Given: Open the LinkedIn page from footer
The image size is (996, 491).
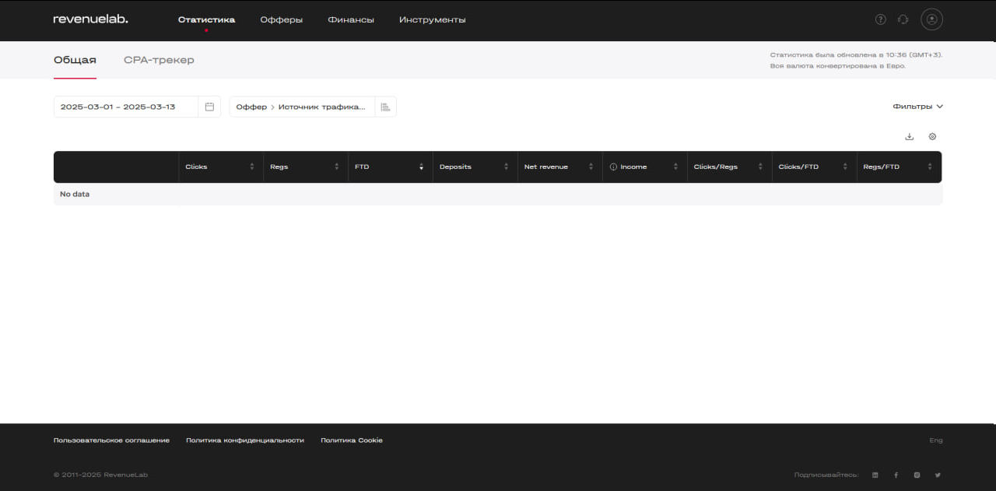Looking at the screenshot, I should coord(875,475).
